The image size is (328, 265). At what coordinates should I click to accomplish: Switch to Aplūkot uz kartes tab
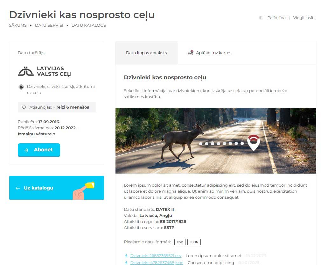(210, 53)
